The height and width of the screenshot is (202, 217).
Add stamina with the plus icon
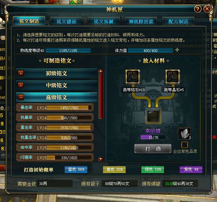click(177, 50)
